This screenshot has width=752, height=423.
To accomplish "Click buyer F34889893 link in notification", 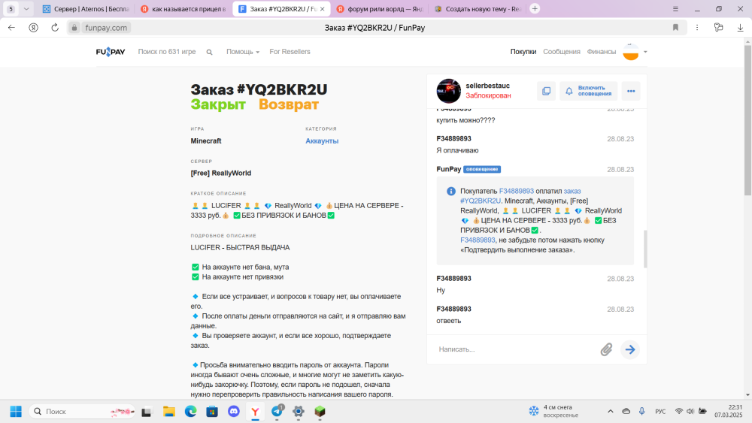I will (x=517, y=191).
